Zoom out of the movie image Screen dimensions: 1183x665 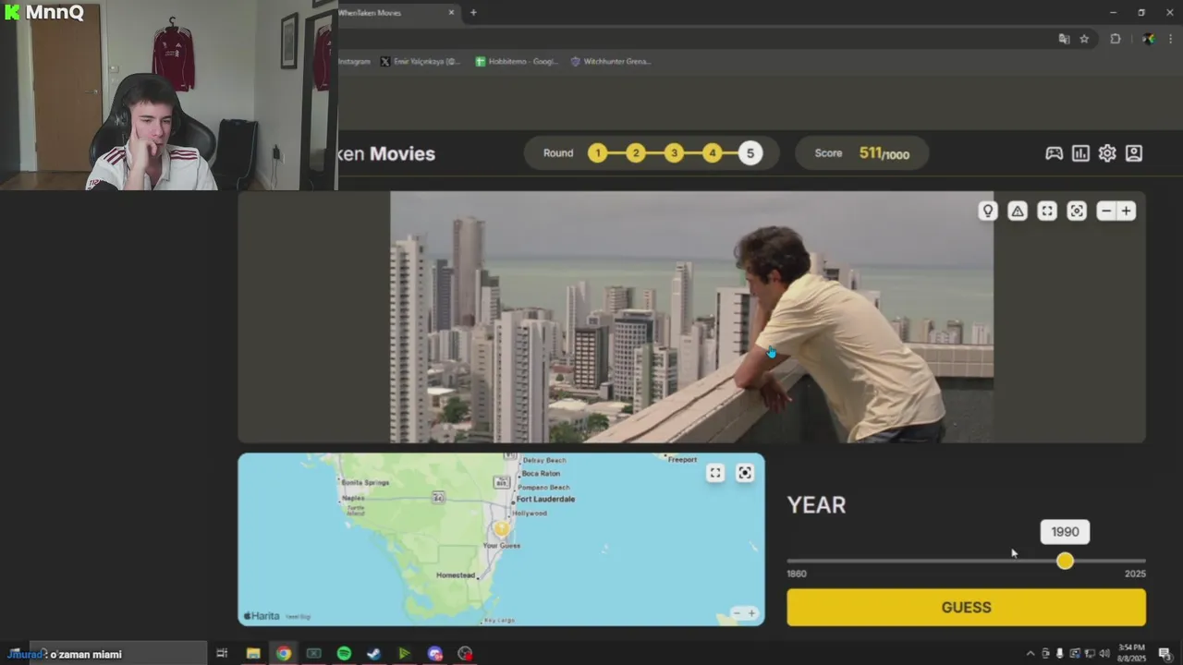coord(1106,212)
